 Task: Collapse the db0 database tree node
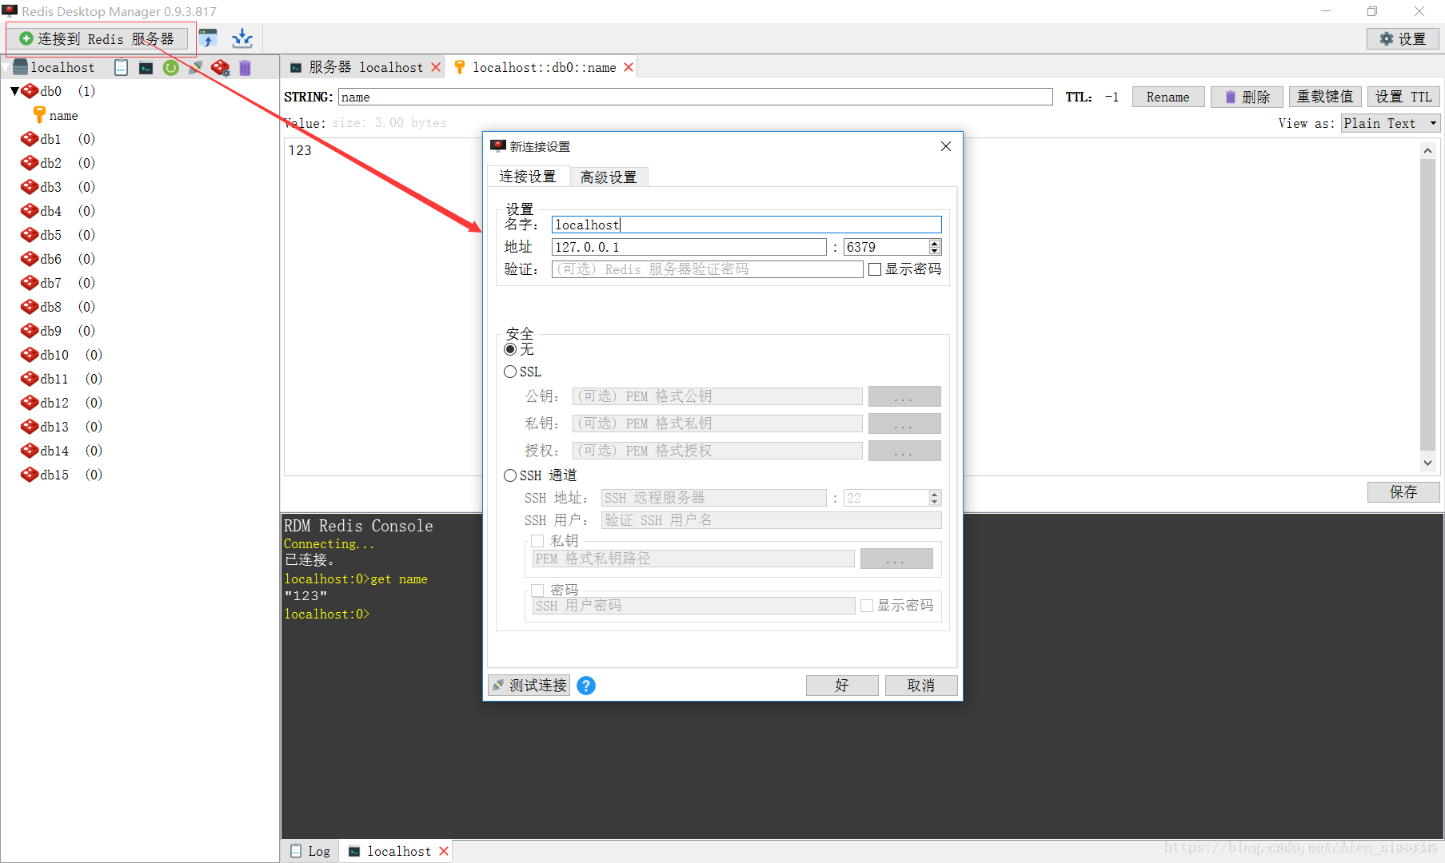point(14,90)
